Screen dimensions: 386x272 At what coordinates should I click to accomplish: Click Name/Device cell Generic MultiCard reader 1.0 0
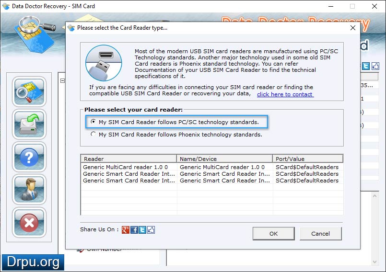[222, 167]
